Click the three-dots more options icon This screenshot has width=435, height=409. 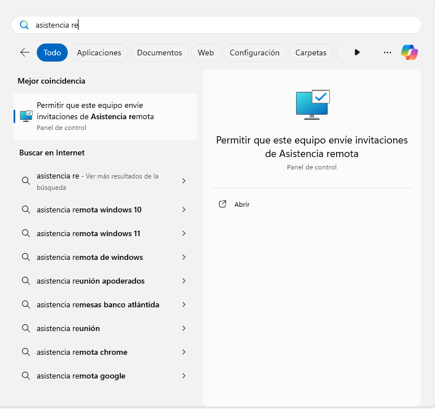pyautogui.click(x=388, y=53)
